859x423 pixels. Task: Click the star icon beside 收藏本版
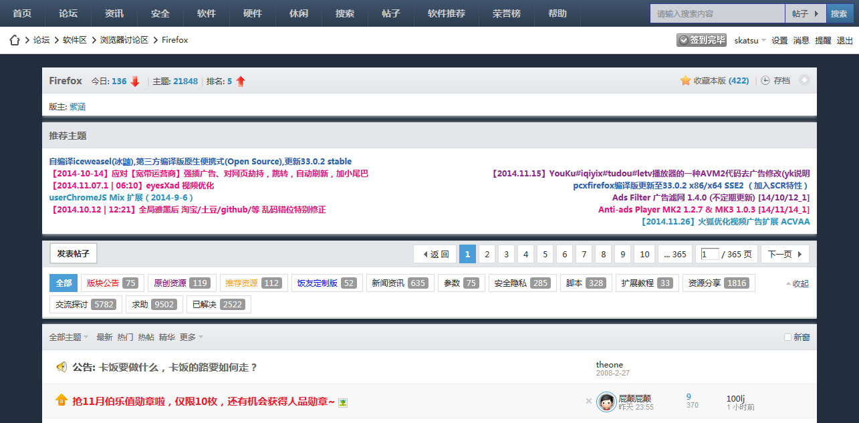pyautogui.click(x=685, y=81)
